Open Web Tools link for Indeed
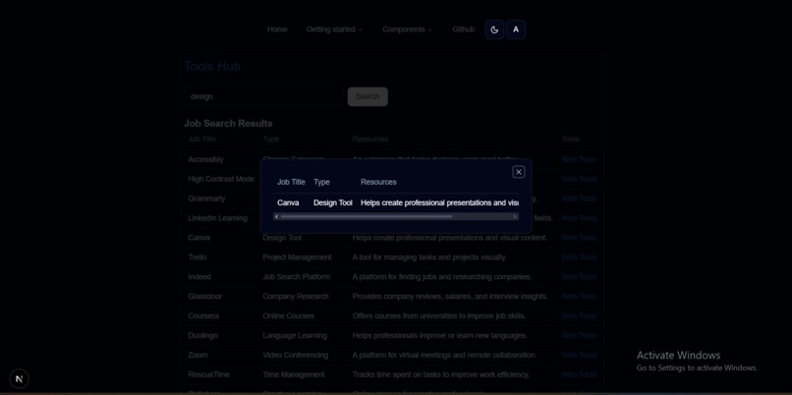The height and width of the screenshot is (395, 792). (579, 277)
